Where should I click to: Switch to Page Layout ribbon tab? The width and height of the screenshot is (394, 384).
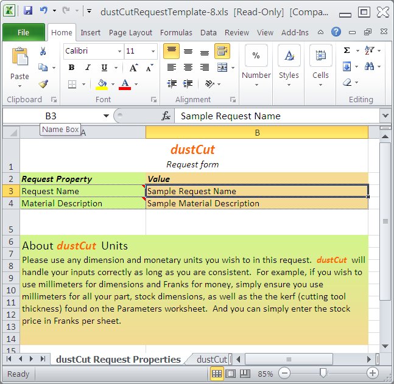point(130,32)
